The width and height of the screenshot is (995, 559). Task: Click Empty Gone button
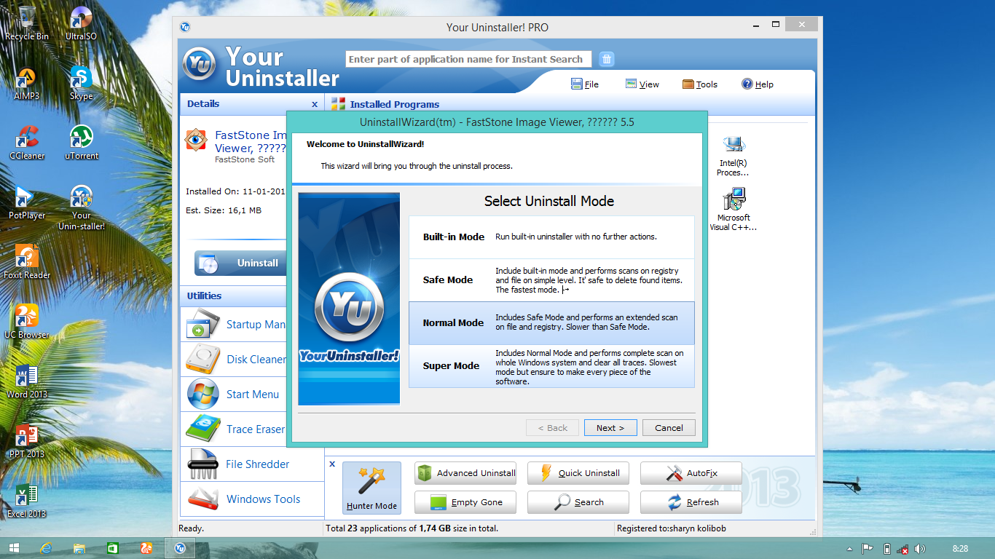tap(465, 502)
